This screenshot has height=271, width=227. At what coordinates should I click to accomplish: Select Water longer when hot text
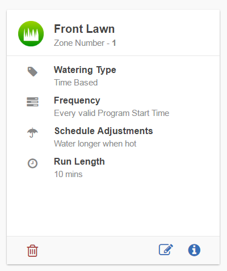coord(95,144)
